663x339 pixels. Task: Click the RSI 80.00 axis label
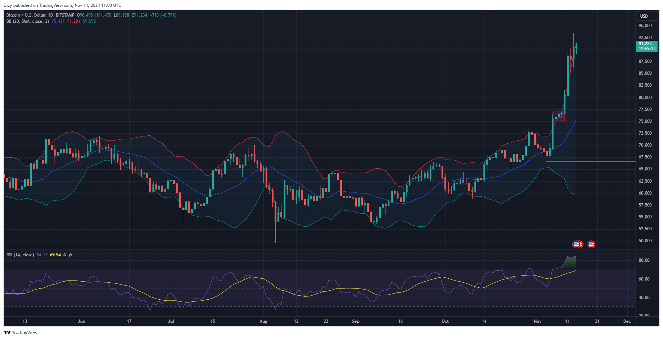(644, 260)
